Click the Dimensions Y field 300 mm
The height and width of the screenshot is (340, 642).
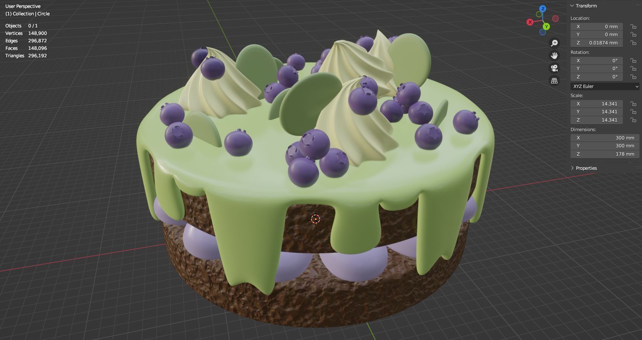click(x=605, y=146)
